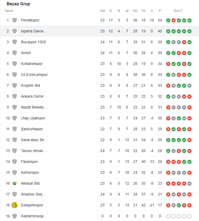Click the Kömürspor team name

click(x=30, y=172)
